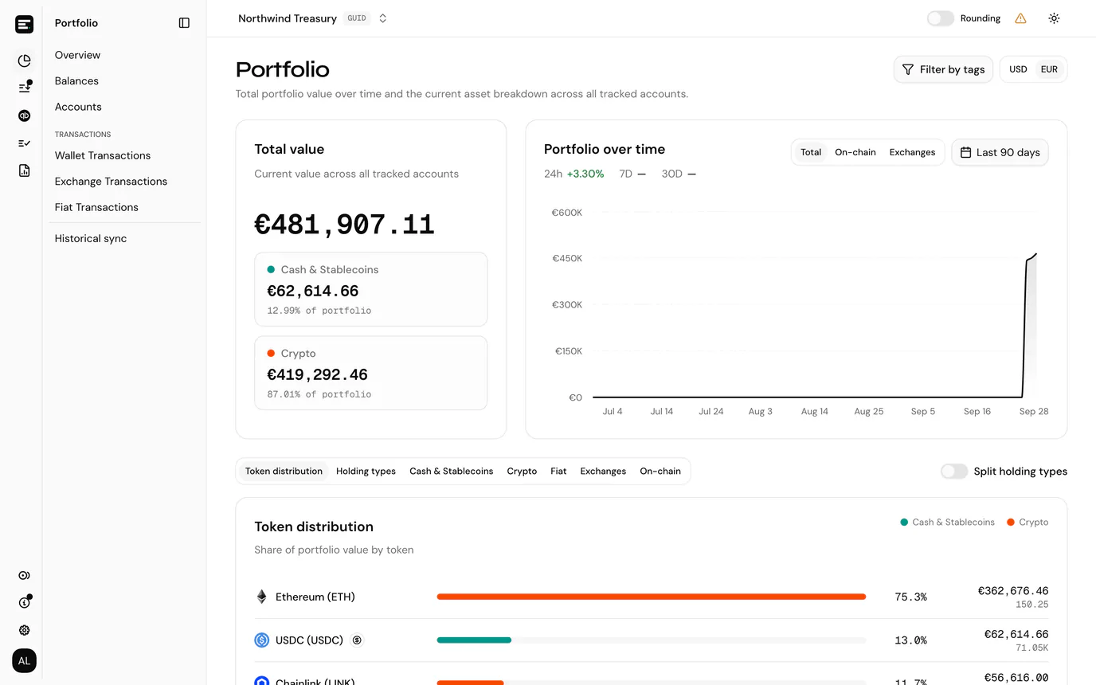Toggle the Rounding switch
This screenshot has width=1096, height=685.
(x=940, y=18)
